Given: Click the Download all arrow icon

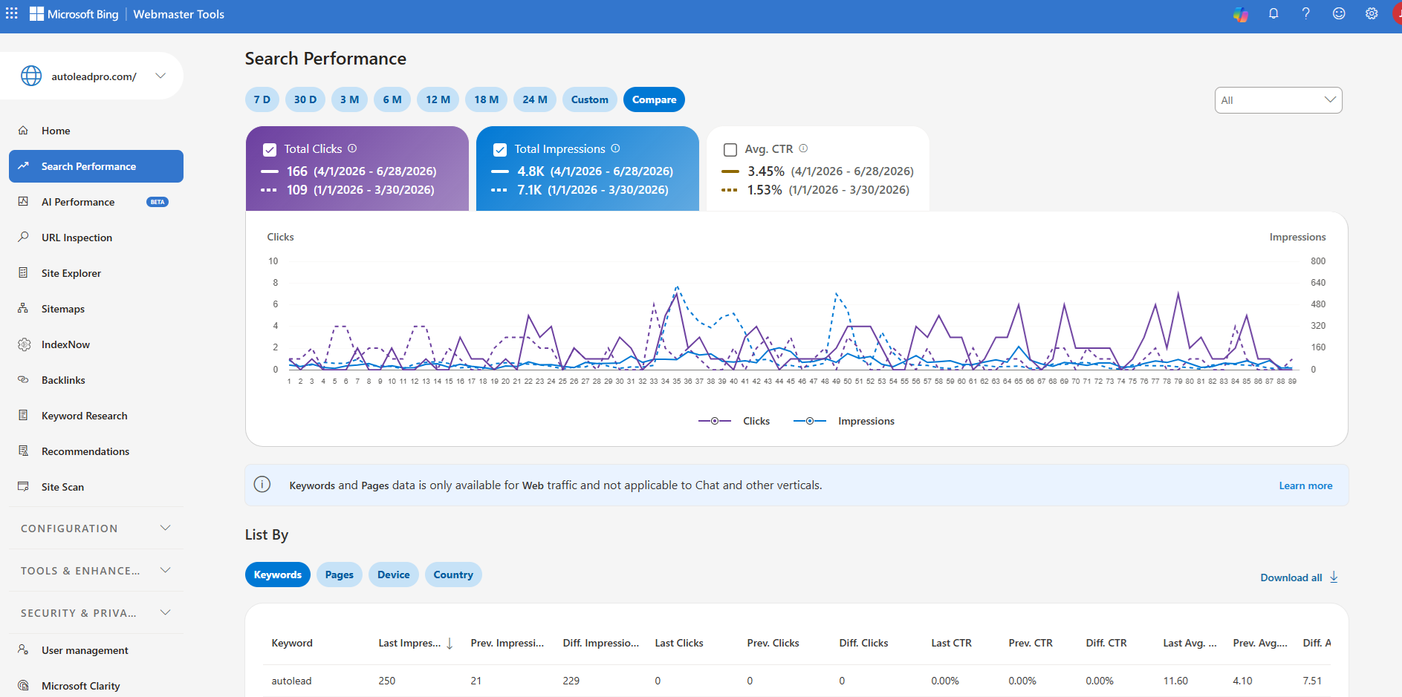Looking at the screenshot, I should click(1334, 577).
